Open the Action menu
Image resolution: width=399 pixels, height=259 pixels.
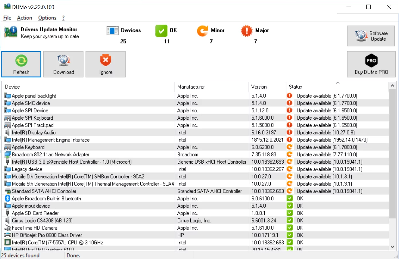tap(24, 18)
